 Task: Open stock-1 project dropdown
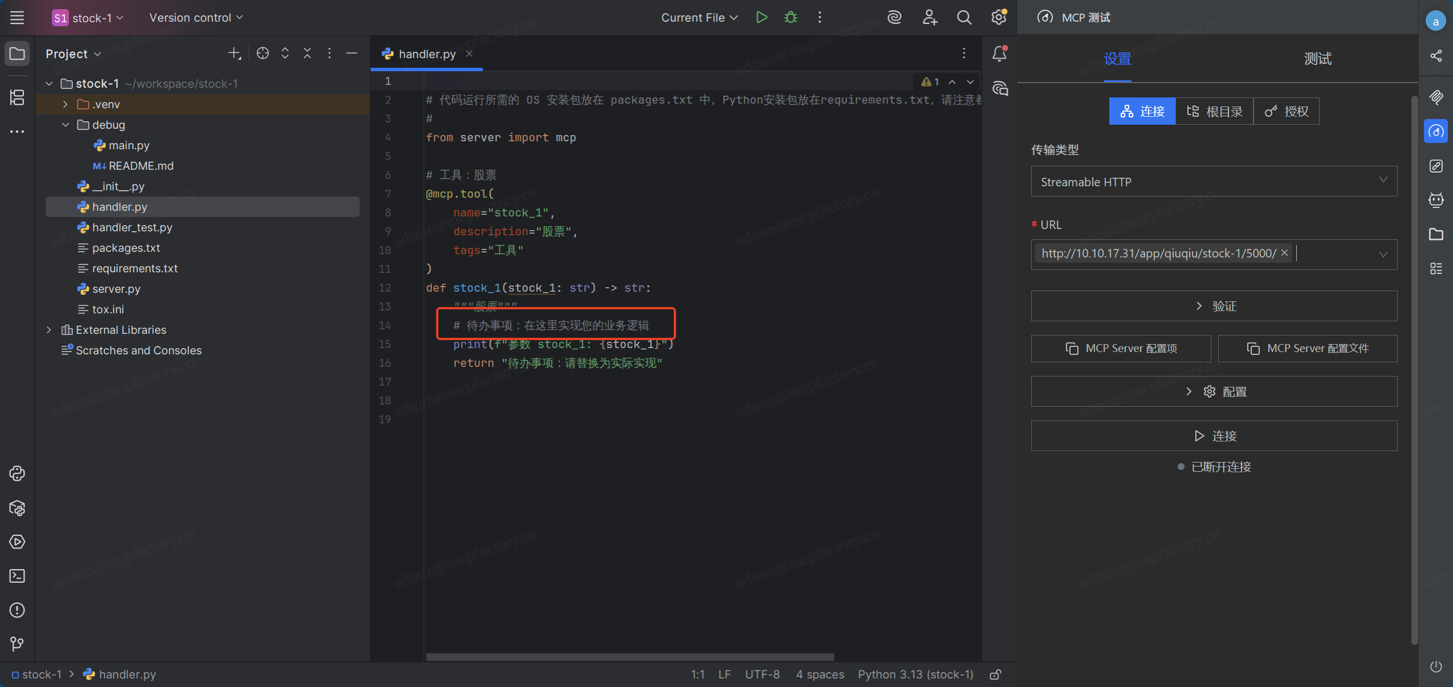[88, 18]
